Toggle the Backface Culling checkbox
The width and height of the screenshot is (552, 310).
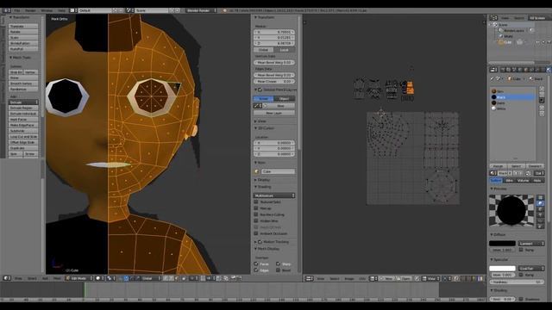(x=256, y=214)
